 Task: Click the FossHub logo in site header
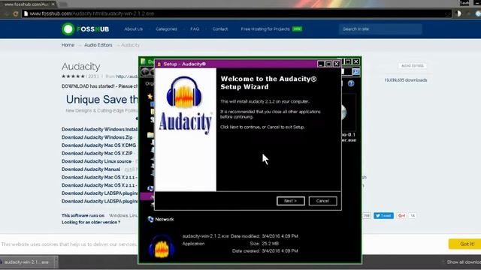[x=85, y=29]
